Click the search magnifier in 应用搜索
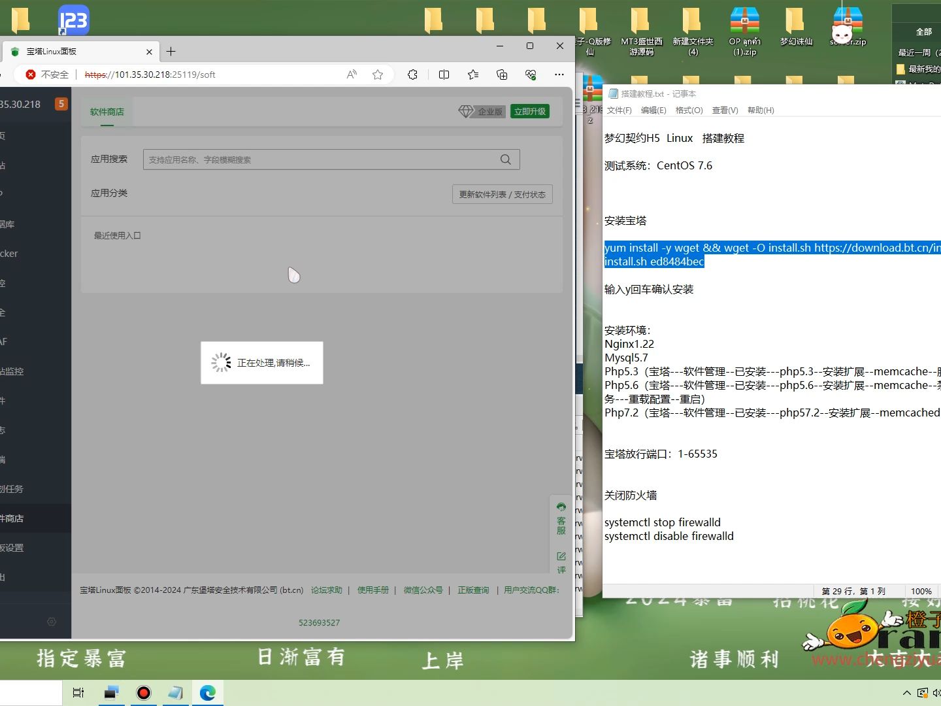The width and height of the screenshot is (941, 706). [505, 160]
